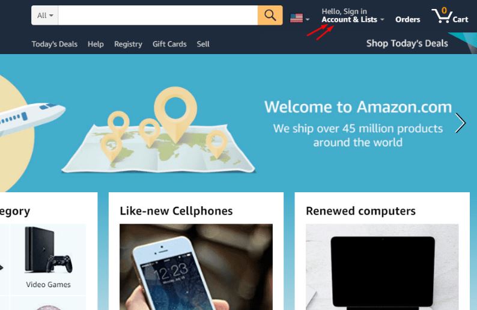The height and width of the screenshot is (310, 477).
Task: Open the Gift Cards navigation link
Action: (169, 44)
